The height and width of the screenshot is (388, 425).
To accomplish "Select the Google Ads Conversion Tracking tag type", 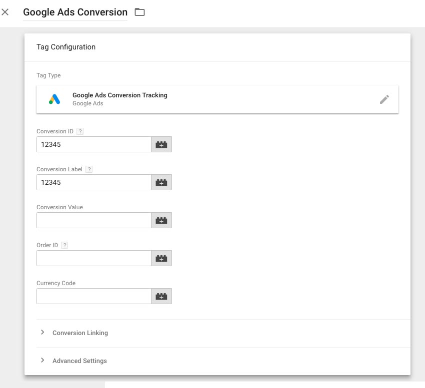I will 217,99.
